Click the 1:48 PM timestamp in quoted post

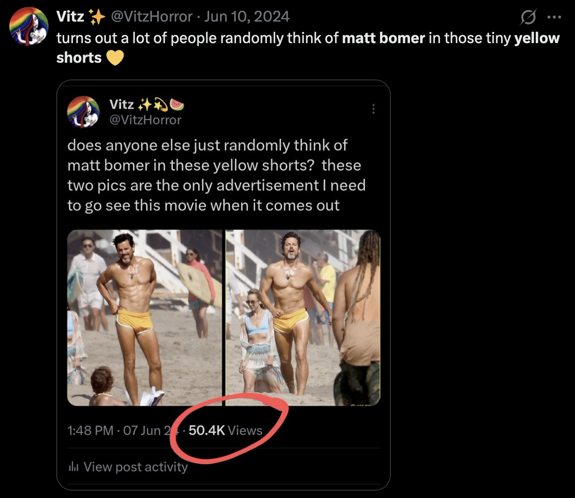tap(90, 430)
